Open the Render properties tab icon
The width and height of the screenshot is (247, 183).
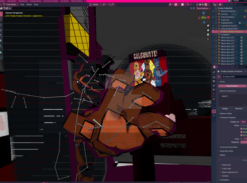point(214,77)
